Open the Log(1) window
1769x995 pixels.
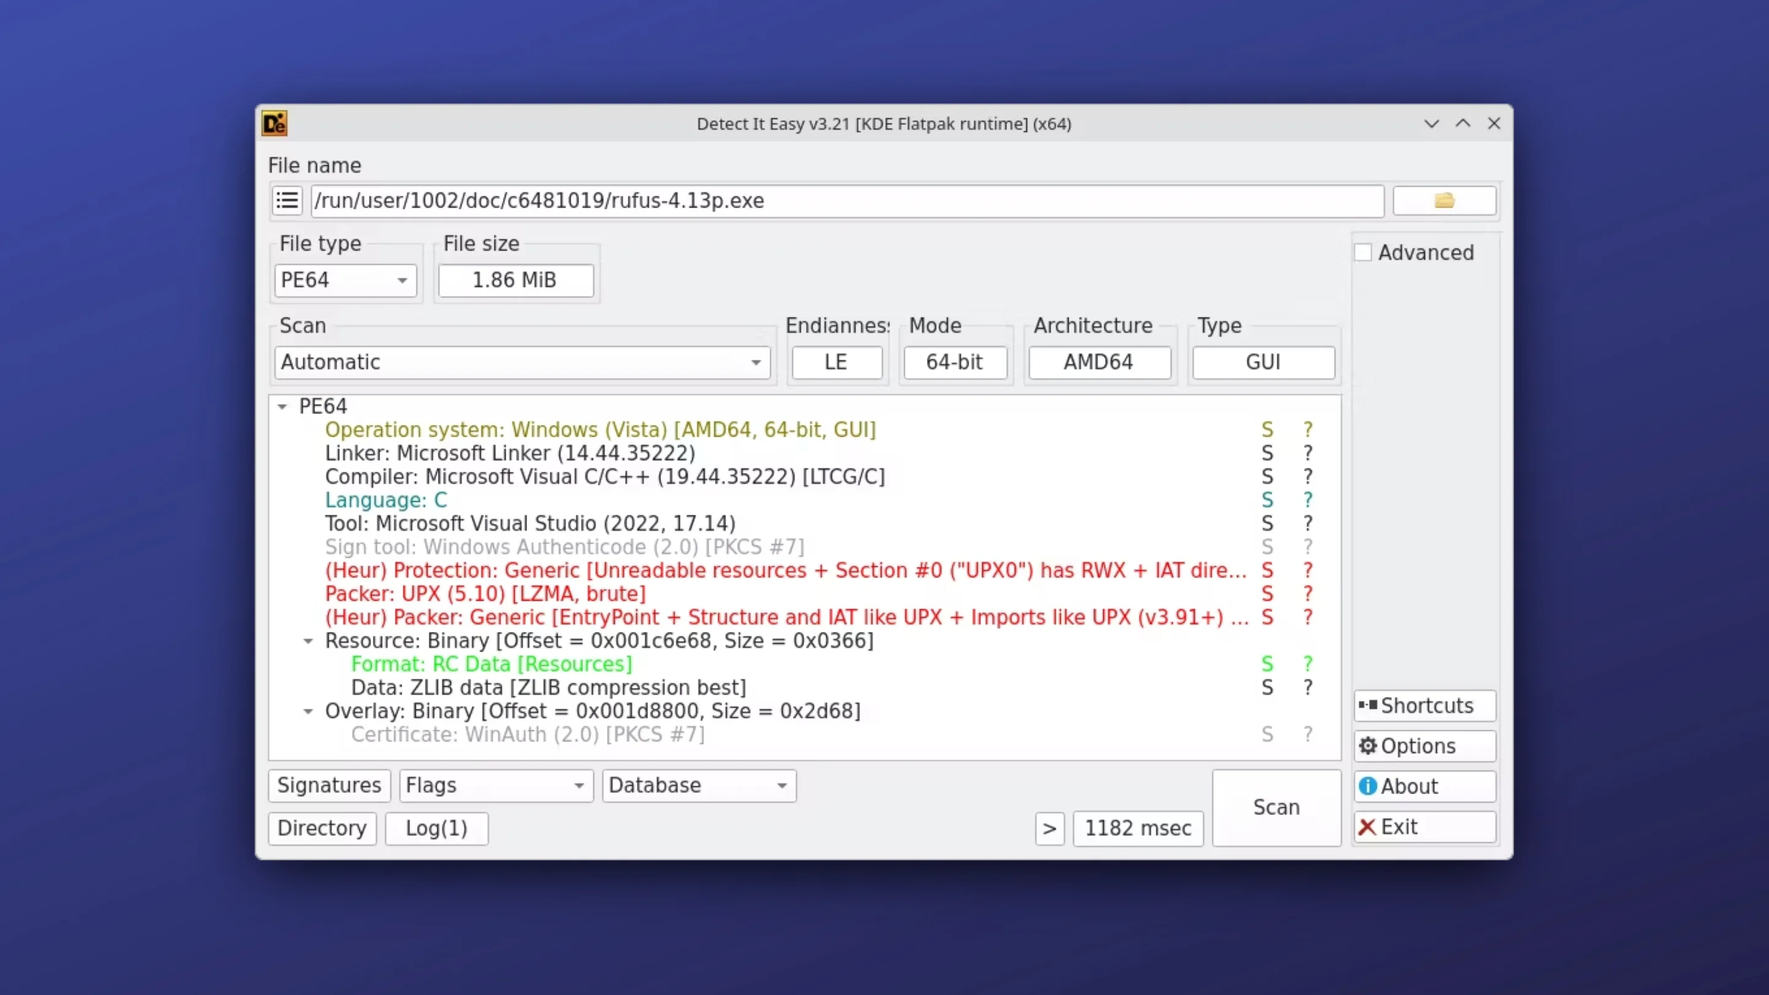click(x=436, y=828)
